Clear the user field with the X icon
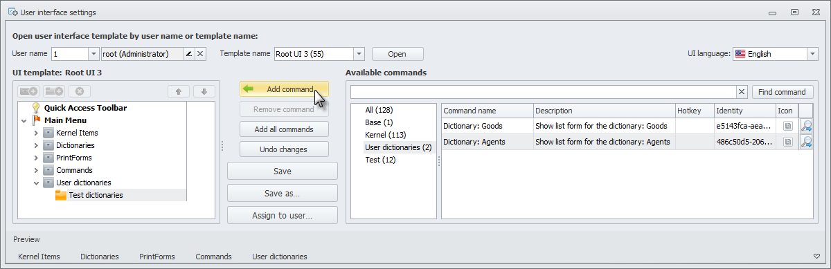 point(200,54)
